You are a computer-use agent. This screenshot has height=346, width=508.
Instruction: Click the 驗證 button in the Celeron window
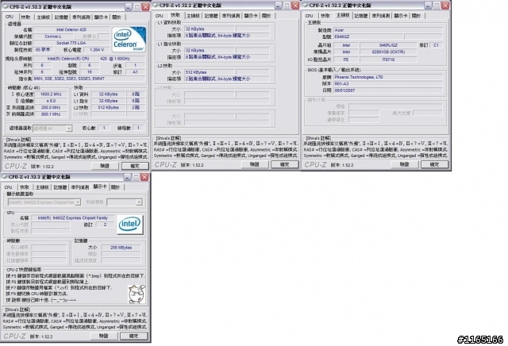point(105,166)
